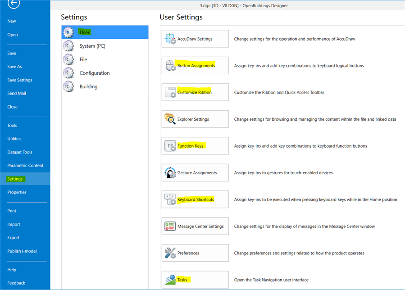405x290 pixels.
Task: Click the Keyboard Shortcuts icon
Action: click(170, 199)
